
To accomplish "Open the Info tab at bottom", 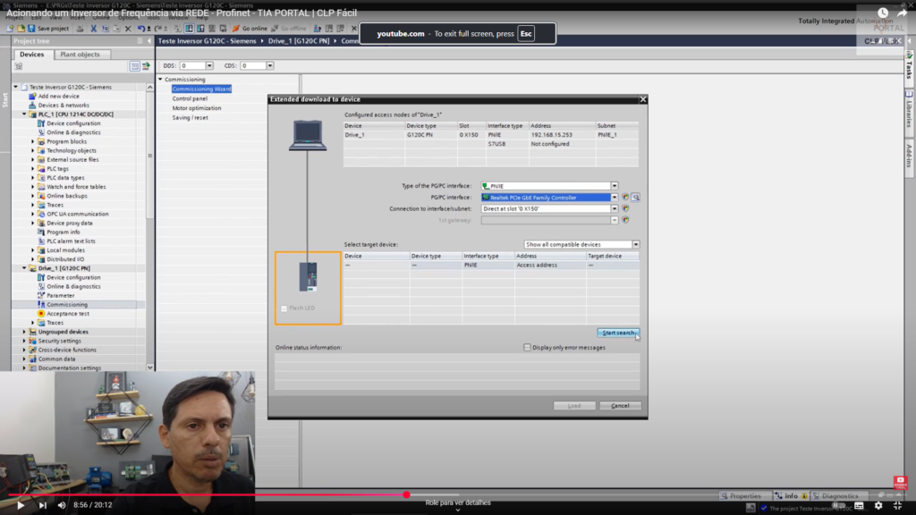I will pyautogui.click(x=791, y=495).
